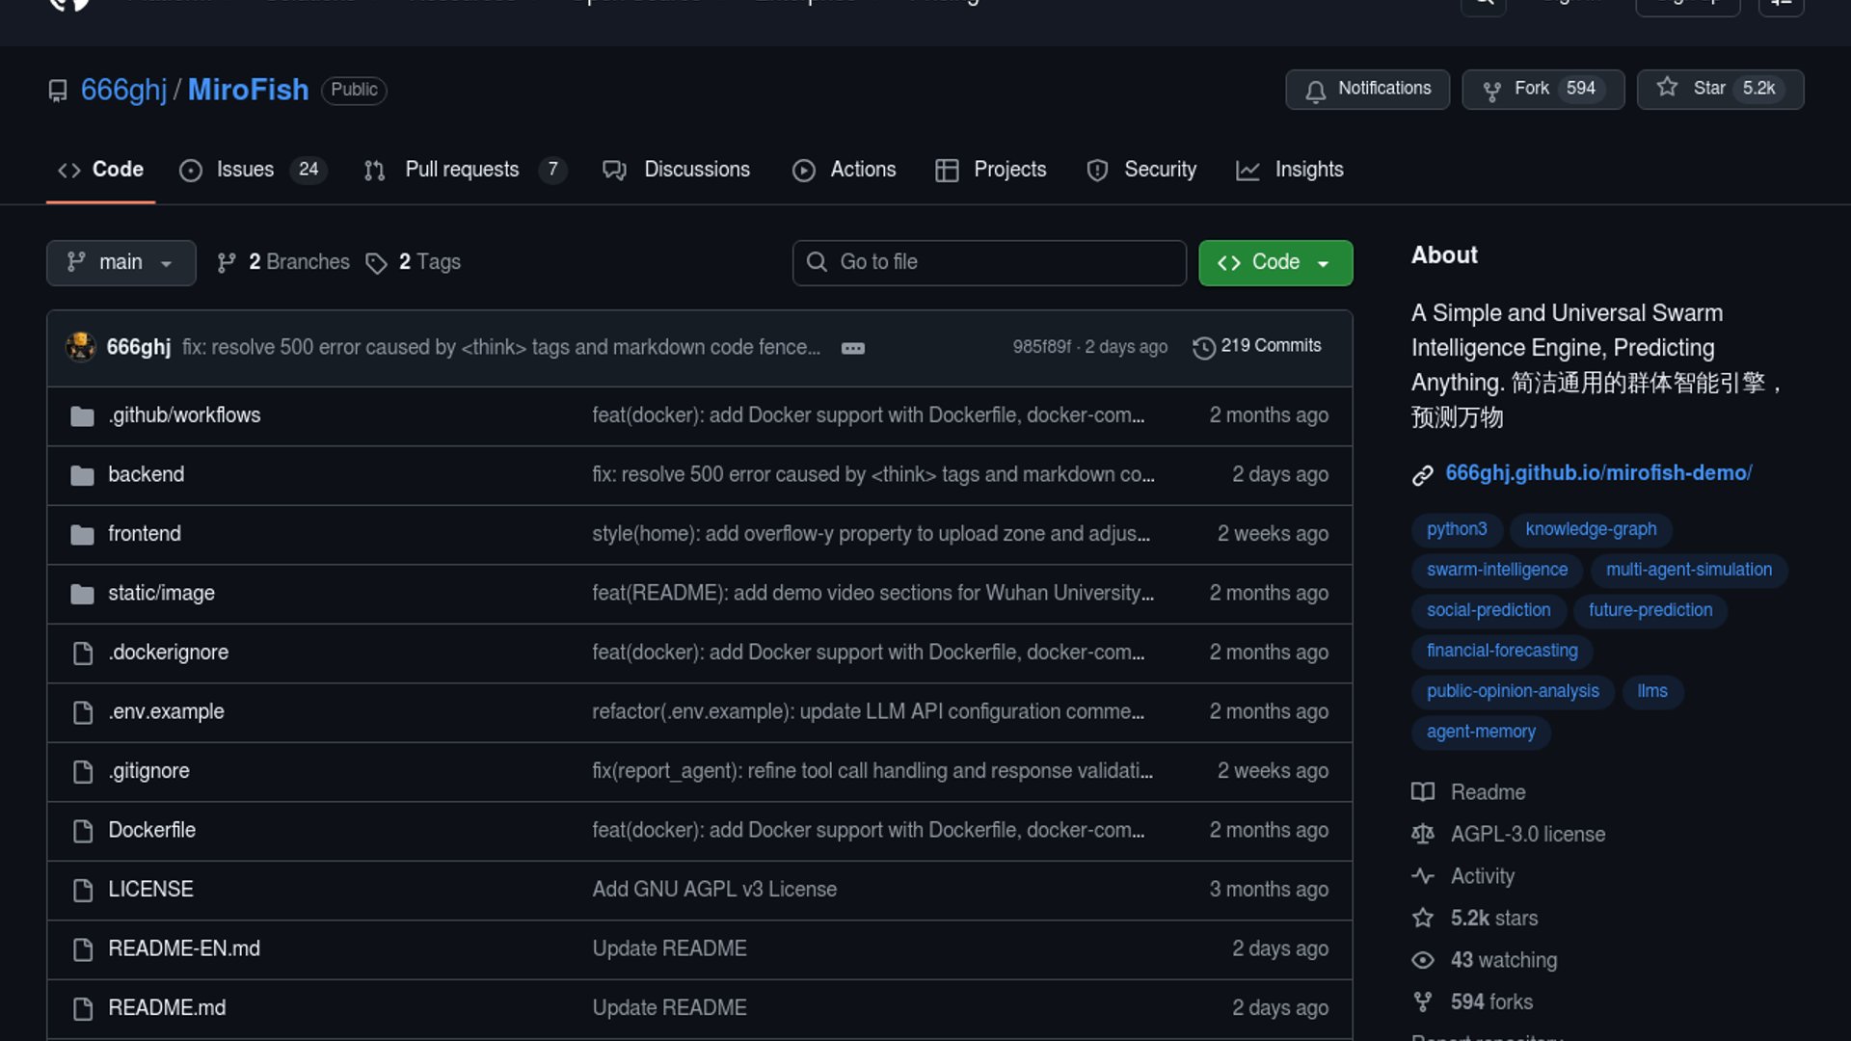Click the swarm-intelligence topic tag
The height and width of the screenshot is (1041, 1851).
(x=1496, y=570)
